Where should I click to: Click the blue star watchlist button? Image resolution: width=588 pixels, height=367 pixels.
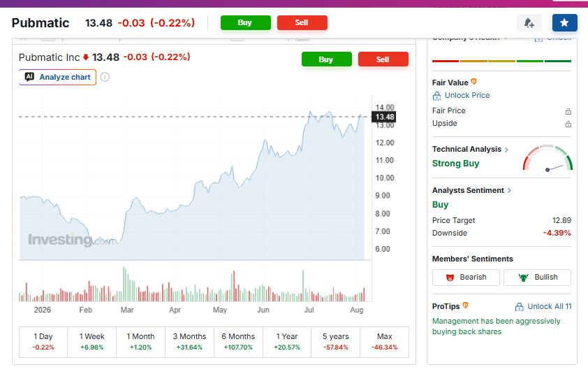(x=564, y=23)
